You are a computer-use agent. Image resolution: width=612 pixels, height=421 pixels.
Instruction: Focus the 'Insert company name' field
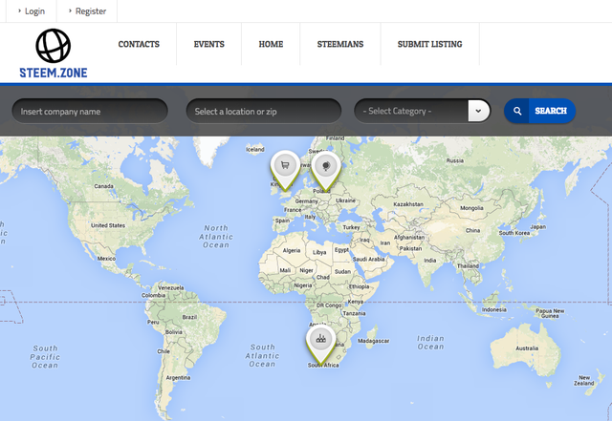coord(90,111)
